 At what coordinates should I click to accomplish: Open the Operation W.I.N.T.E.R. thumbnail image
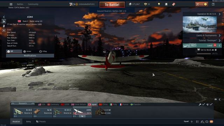coord(200,24)
